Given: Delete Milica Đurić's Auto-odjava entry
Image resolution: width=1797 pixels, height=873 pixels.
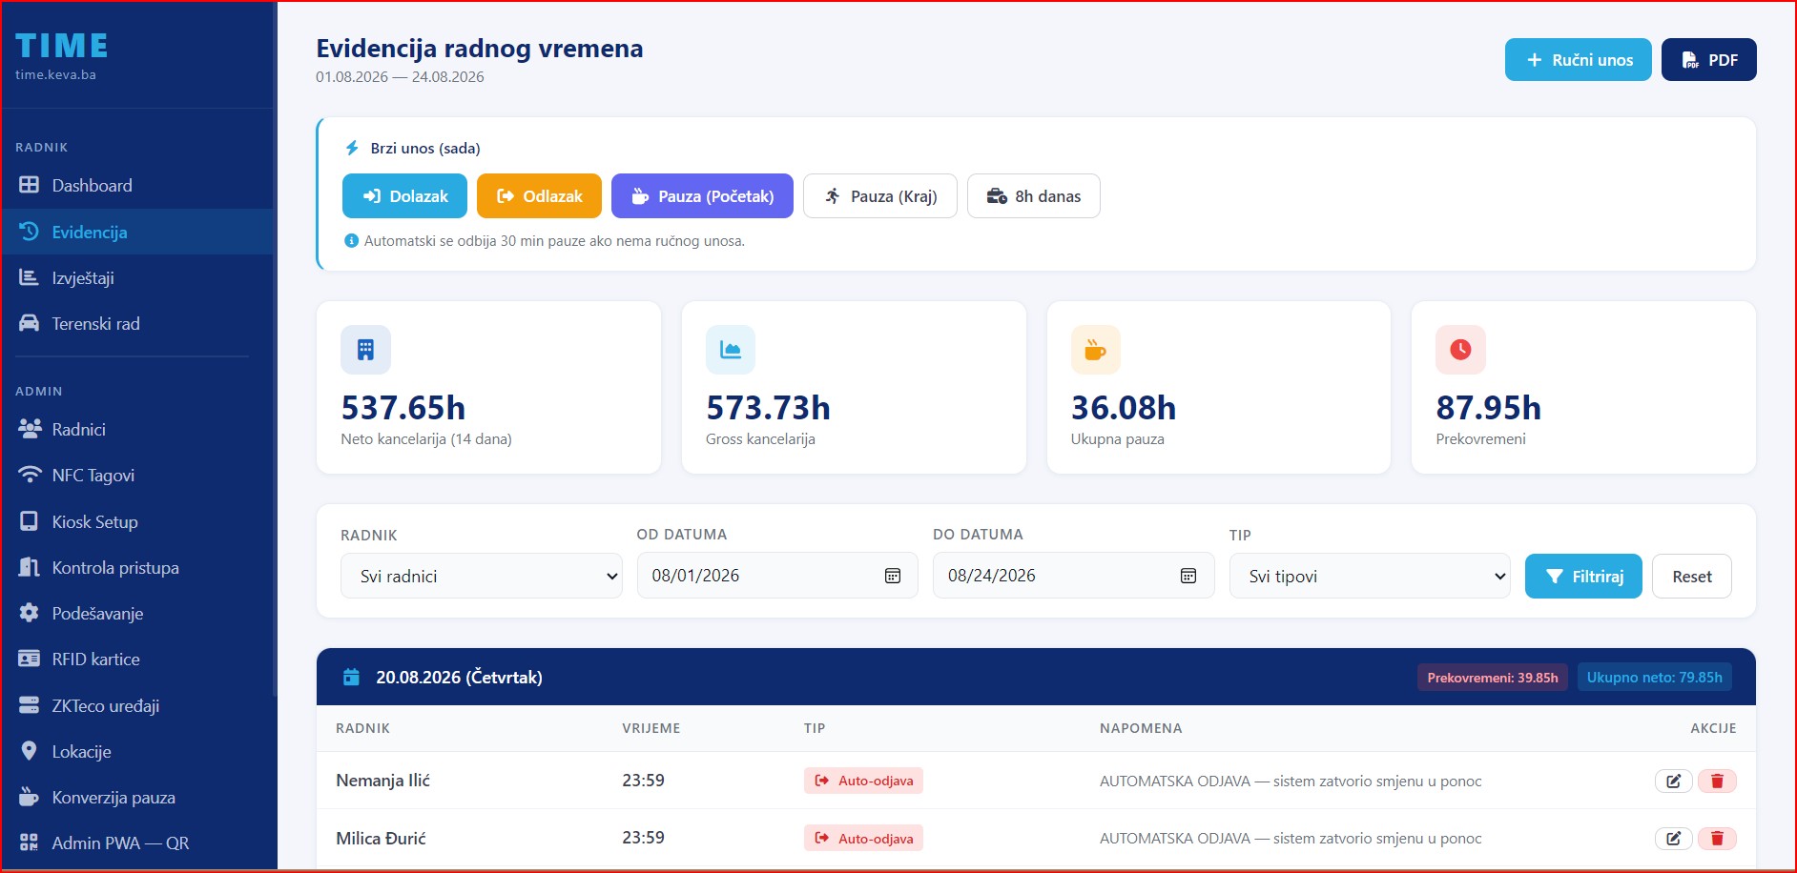Looking at the screenshot, I should click(1717, 839).
